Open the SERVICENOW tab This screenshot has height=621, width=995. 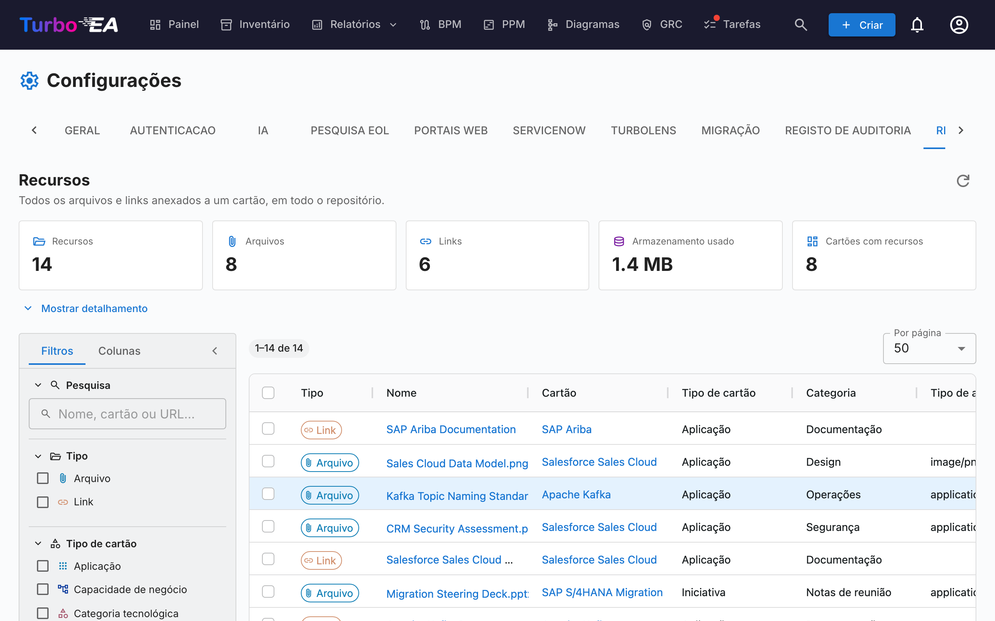coord(549,131)
